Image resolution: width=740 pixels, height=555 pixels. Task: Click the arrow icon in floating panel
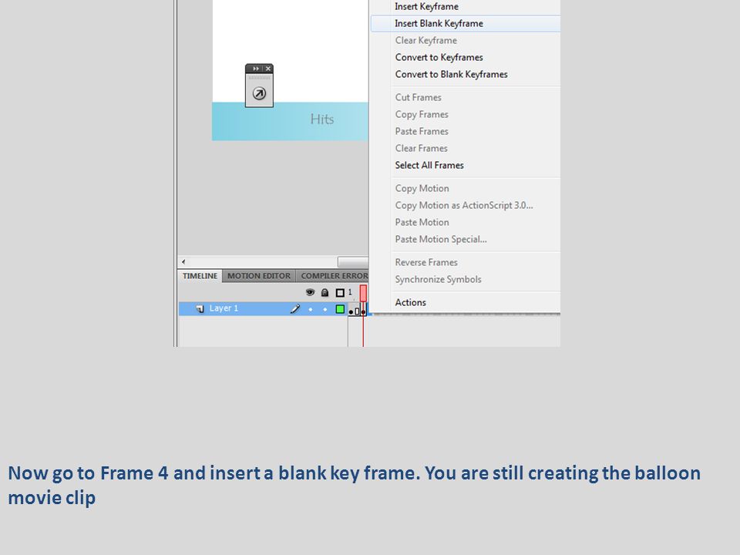(x=259, y=93)
